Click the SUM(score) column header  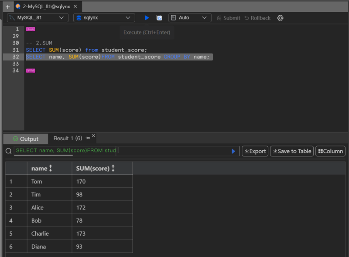[x=102, y=168]
